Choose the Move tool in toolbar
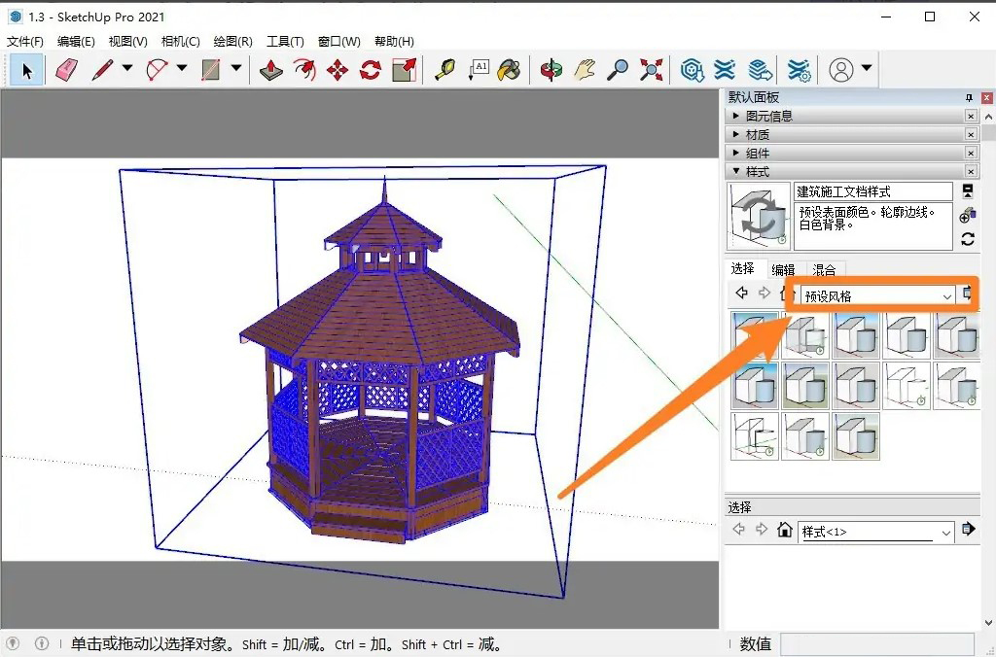This screenshot has width=996, height=657. pyautogui.click(x=338, y=70)
